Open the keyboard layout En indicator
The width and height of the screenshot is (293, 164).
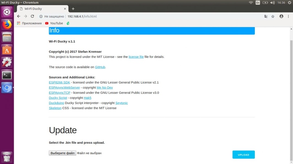(x=258, y=3)
